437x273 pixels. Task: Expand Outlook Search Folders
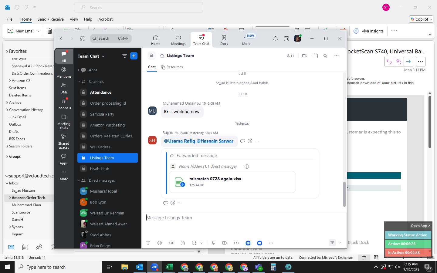click(7, 146)
